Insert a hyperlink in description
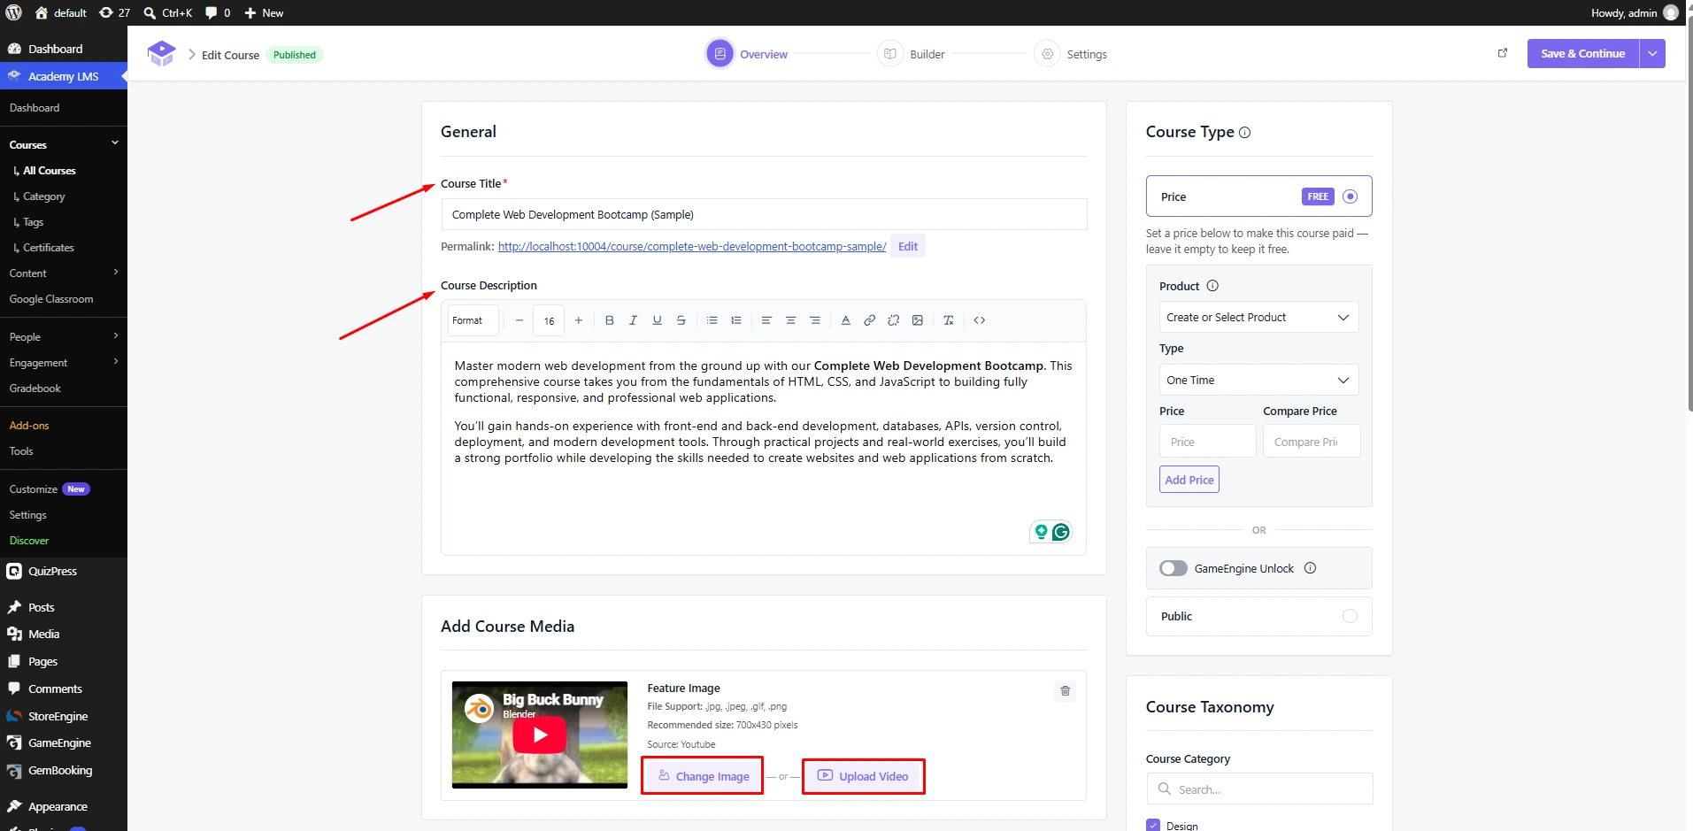Screen dimensions: 1693x831 (x=869, y=320)
